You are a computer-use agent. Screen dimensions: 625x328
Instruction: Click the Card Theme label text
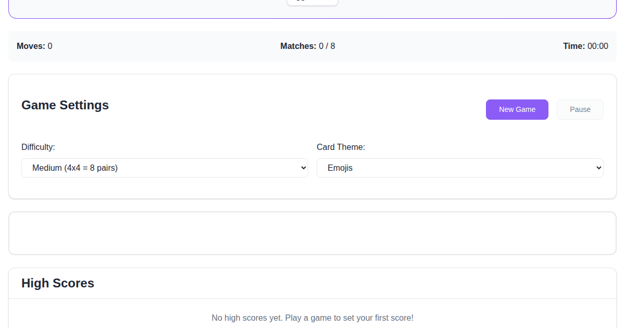coord(341,147)
